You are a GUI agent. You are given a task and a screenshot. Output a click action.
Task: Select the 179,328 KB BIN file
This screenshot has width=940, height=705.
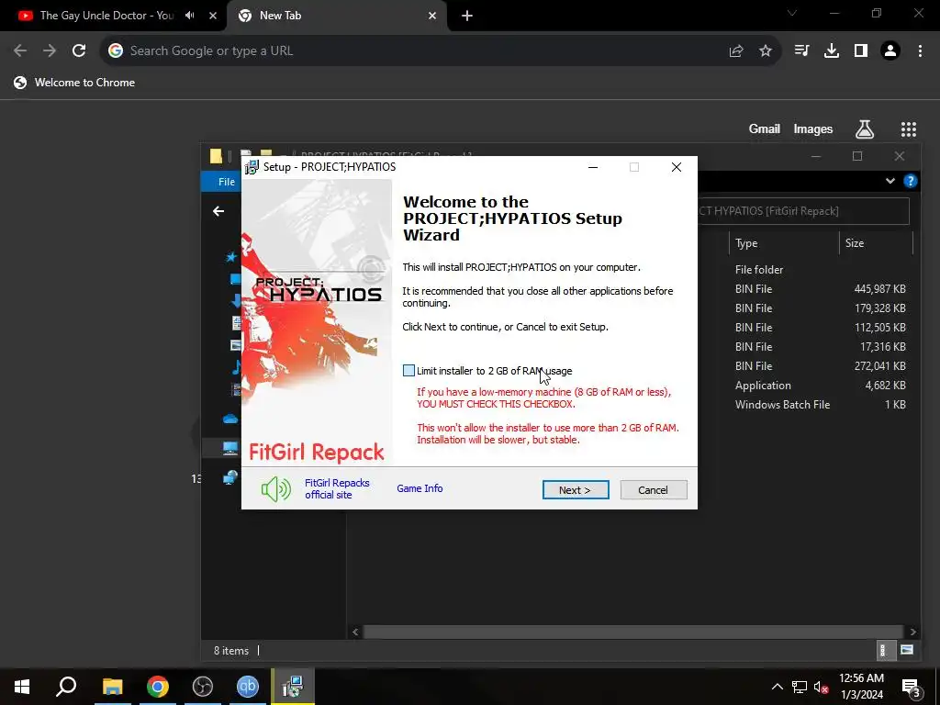tap(820, 308)
